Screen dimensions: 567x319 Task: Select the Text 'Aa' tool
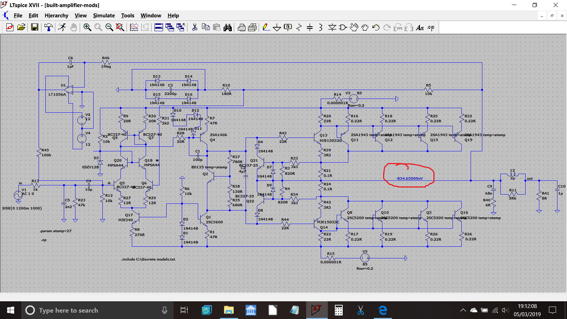(420, 27)
